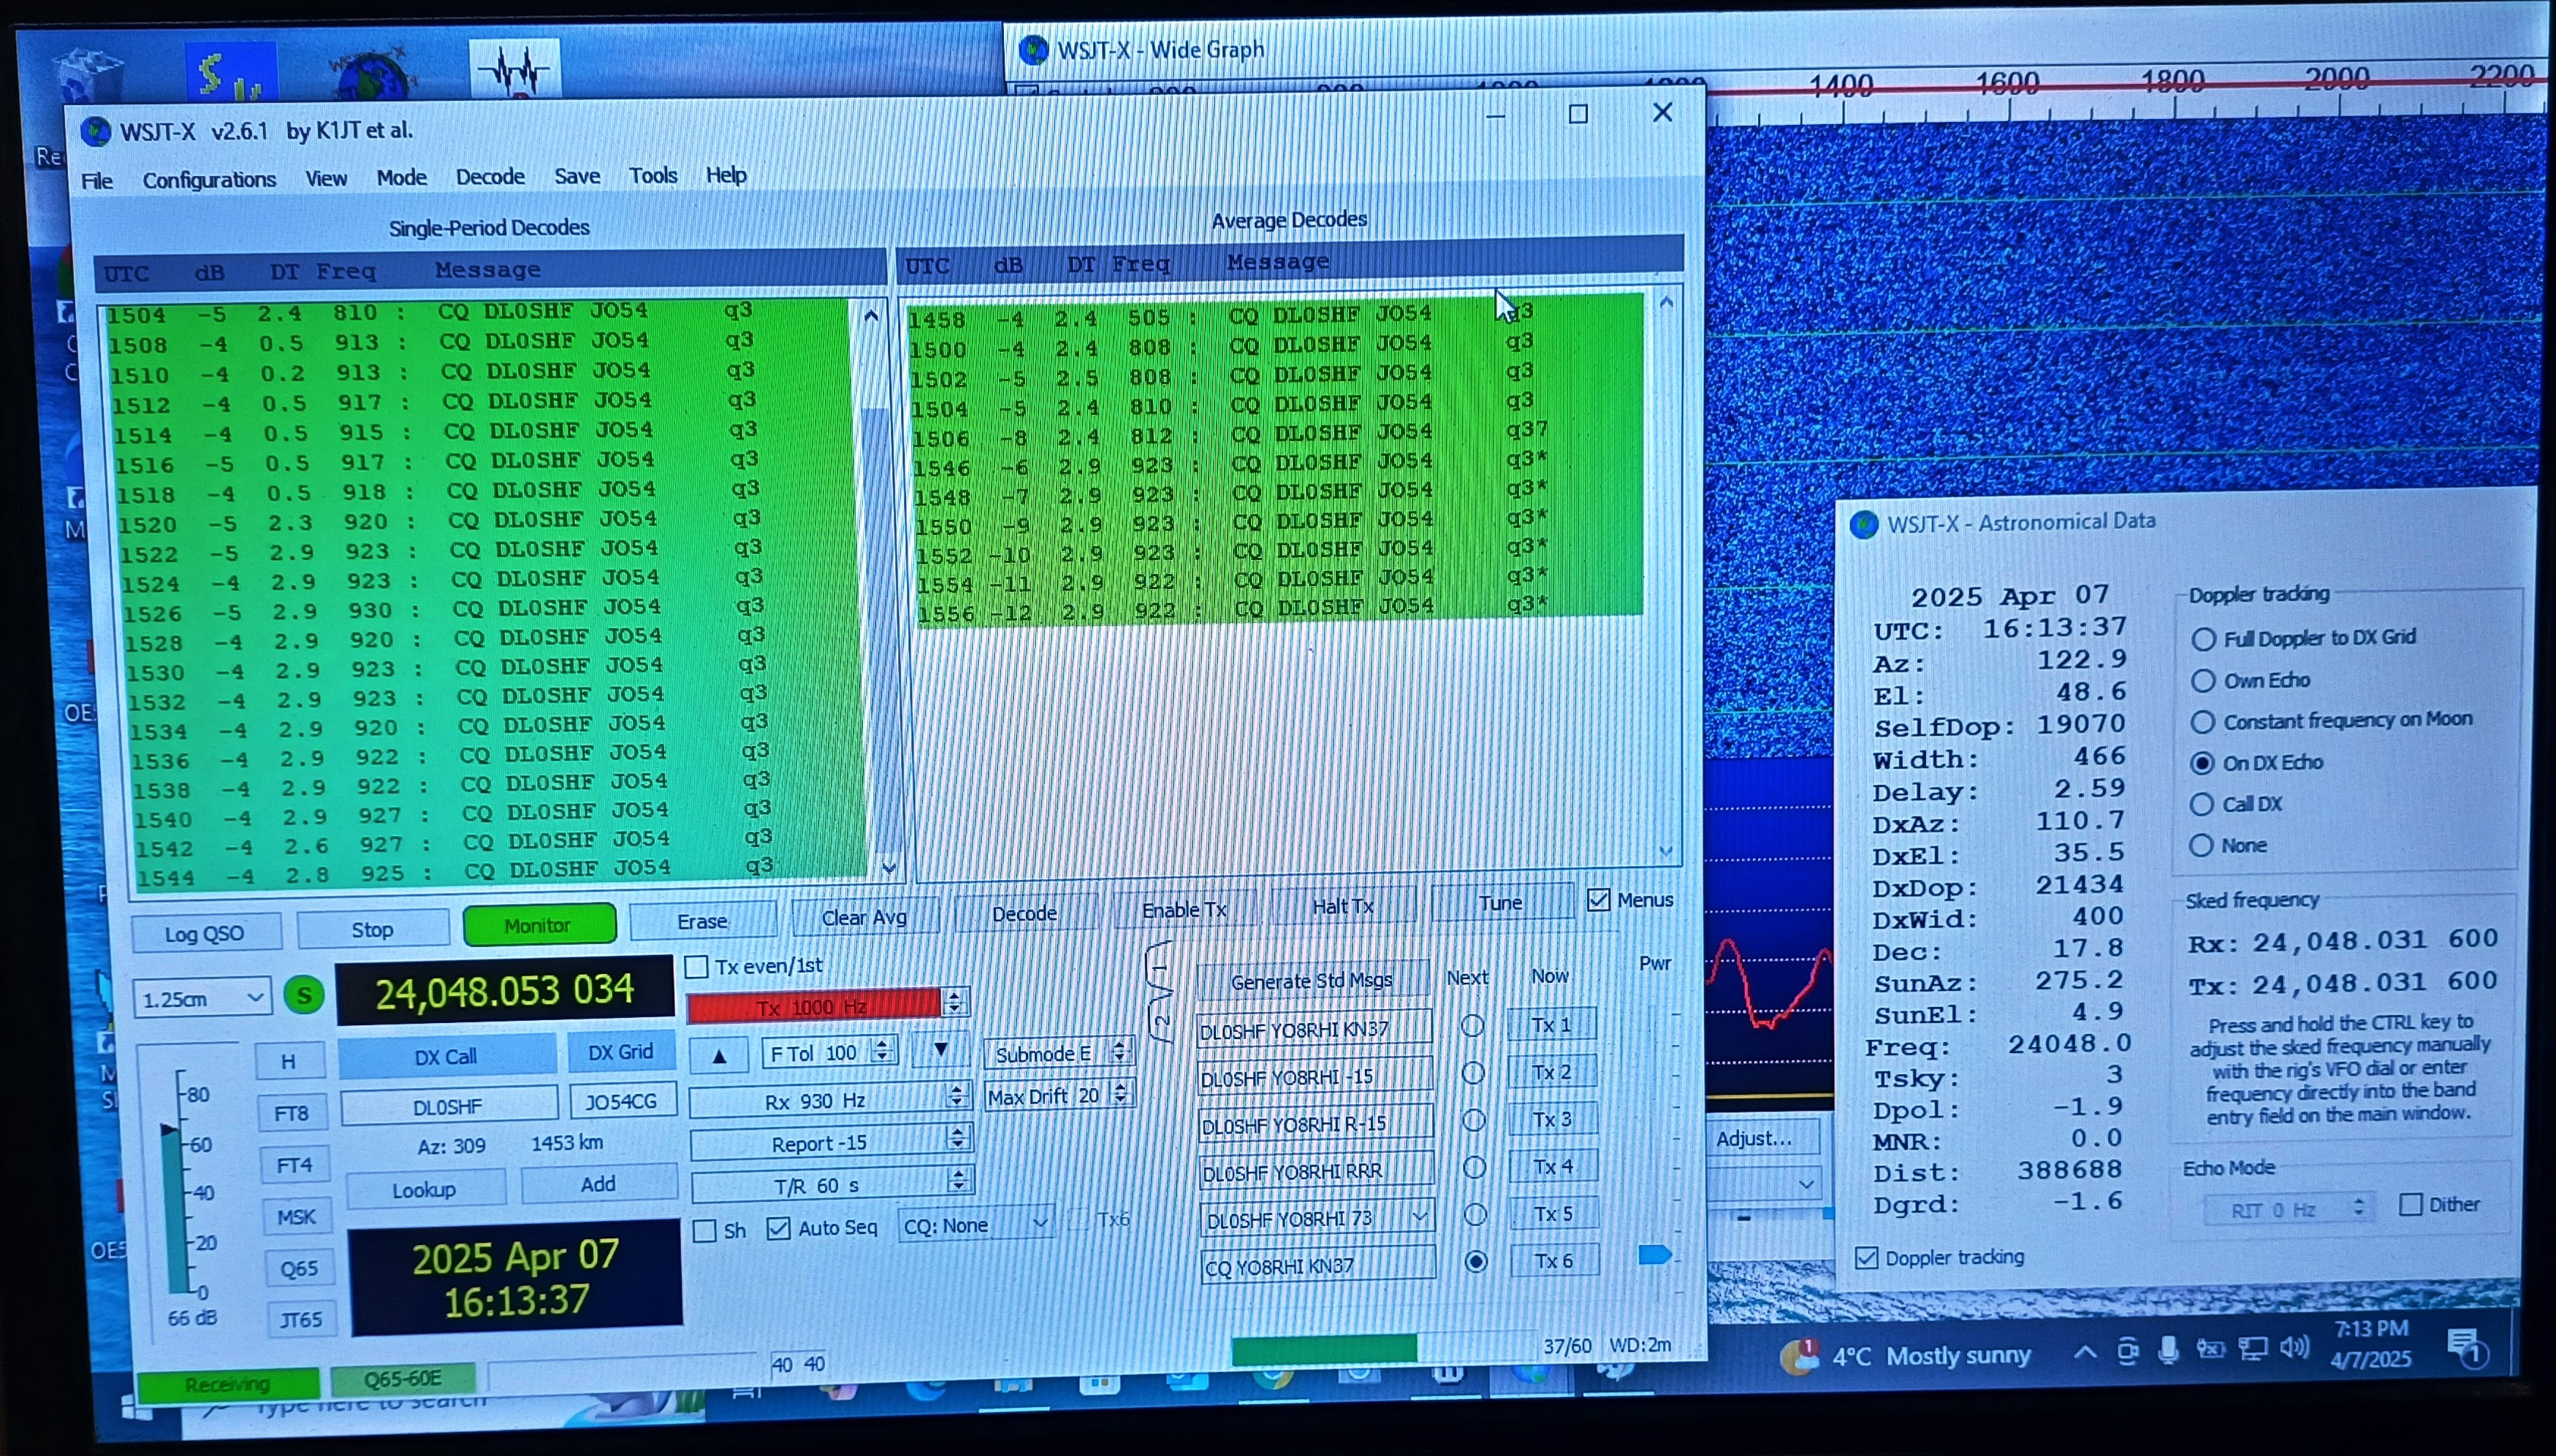The width and height of the screenshot is (2556, 1456).
Task: Select the H mode button
Action: [288, 1062]
